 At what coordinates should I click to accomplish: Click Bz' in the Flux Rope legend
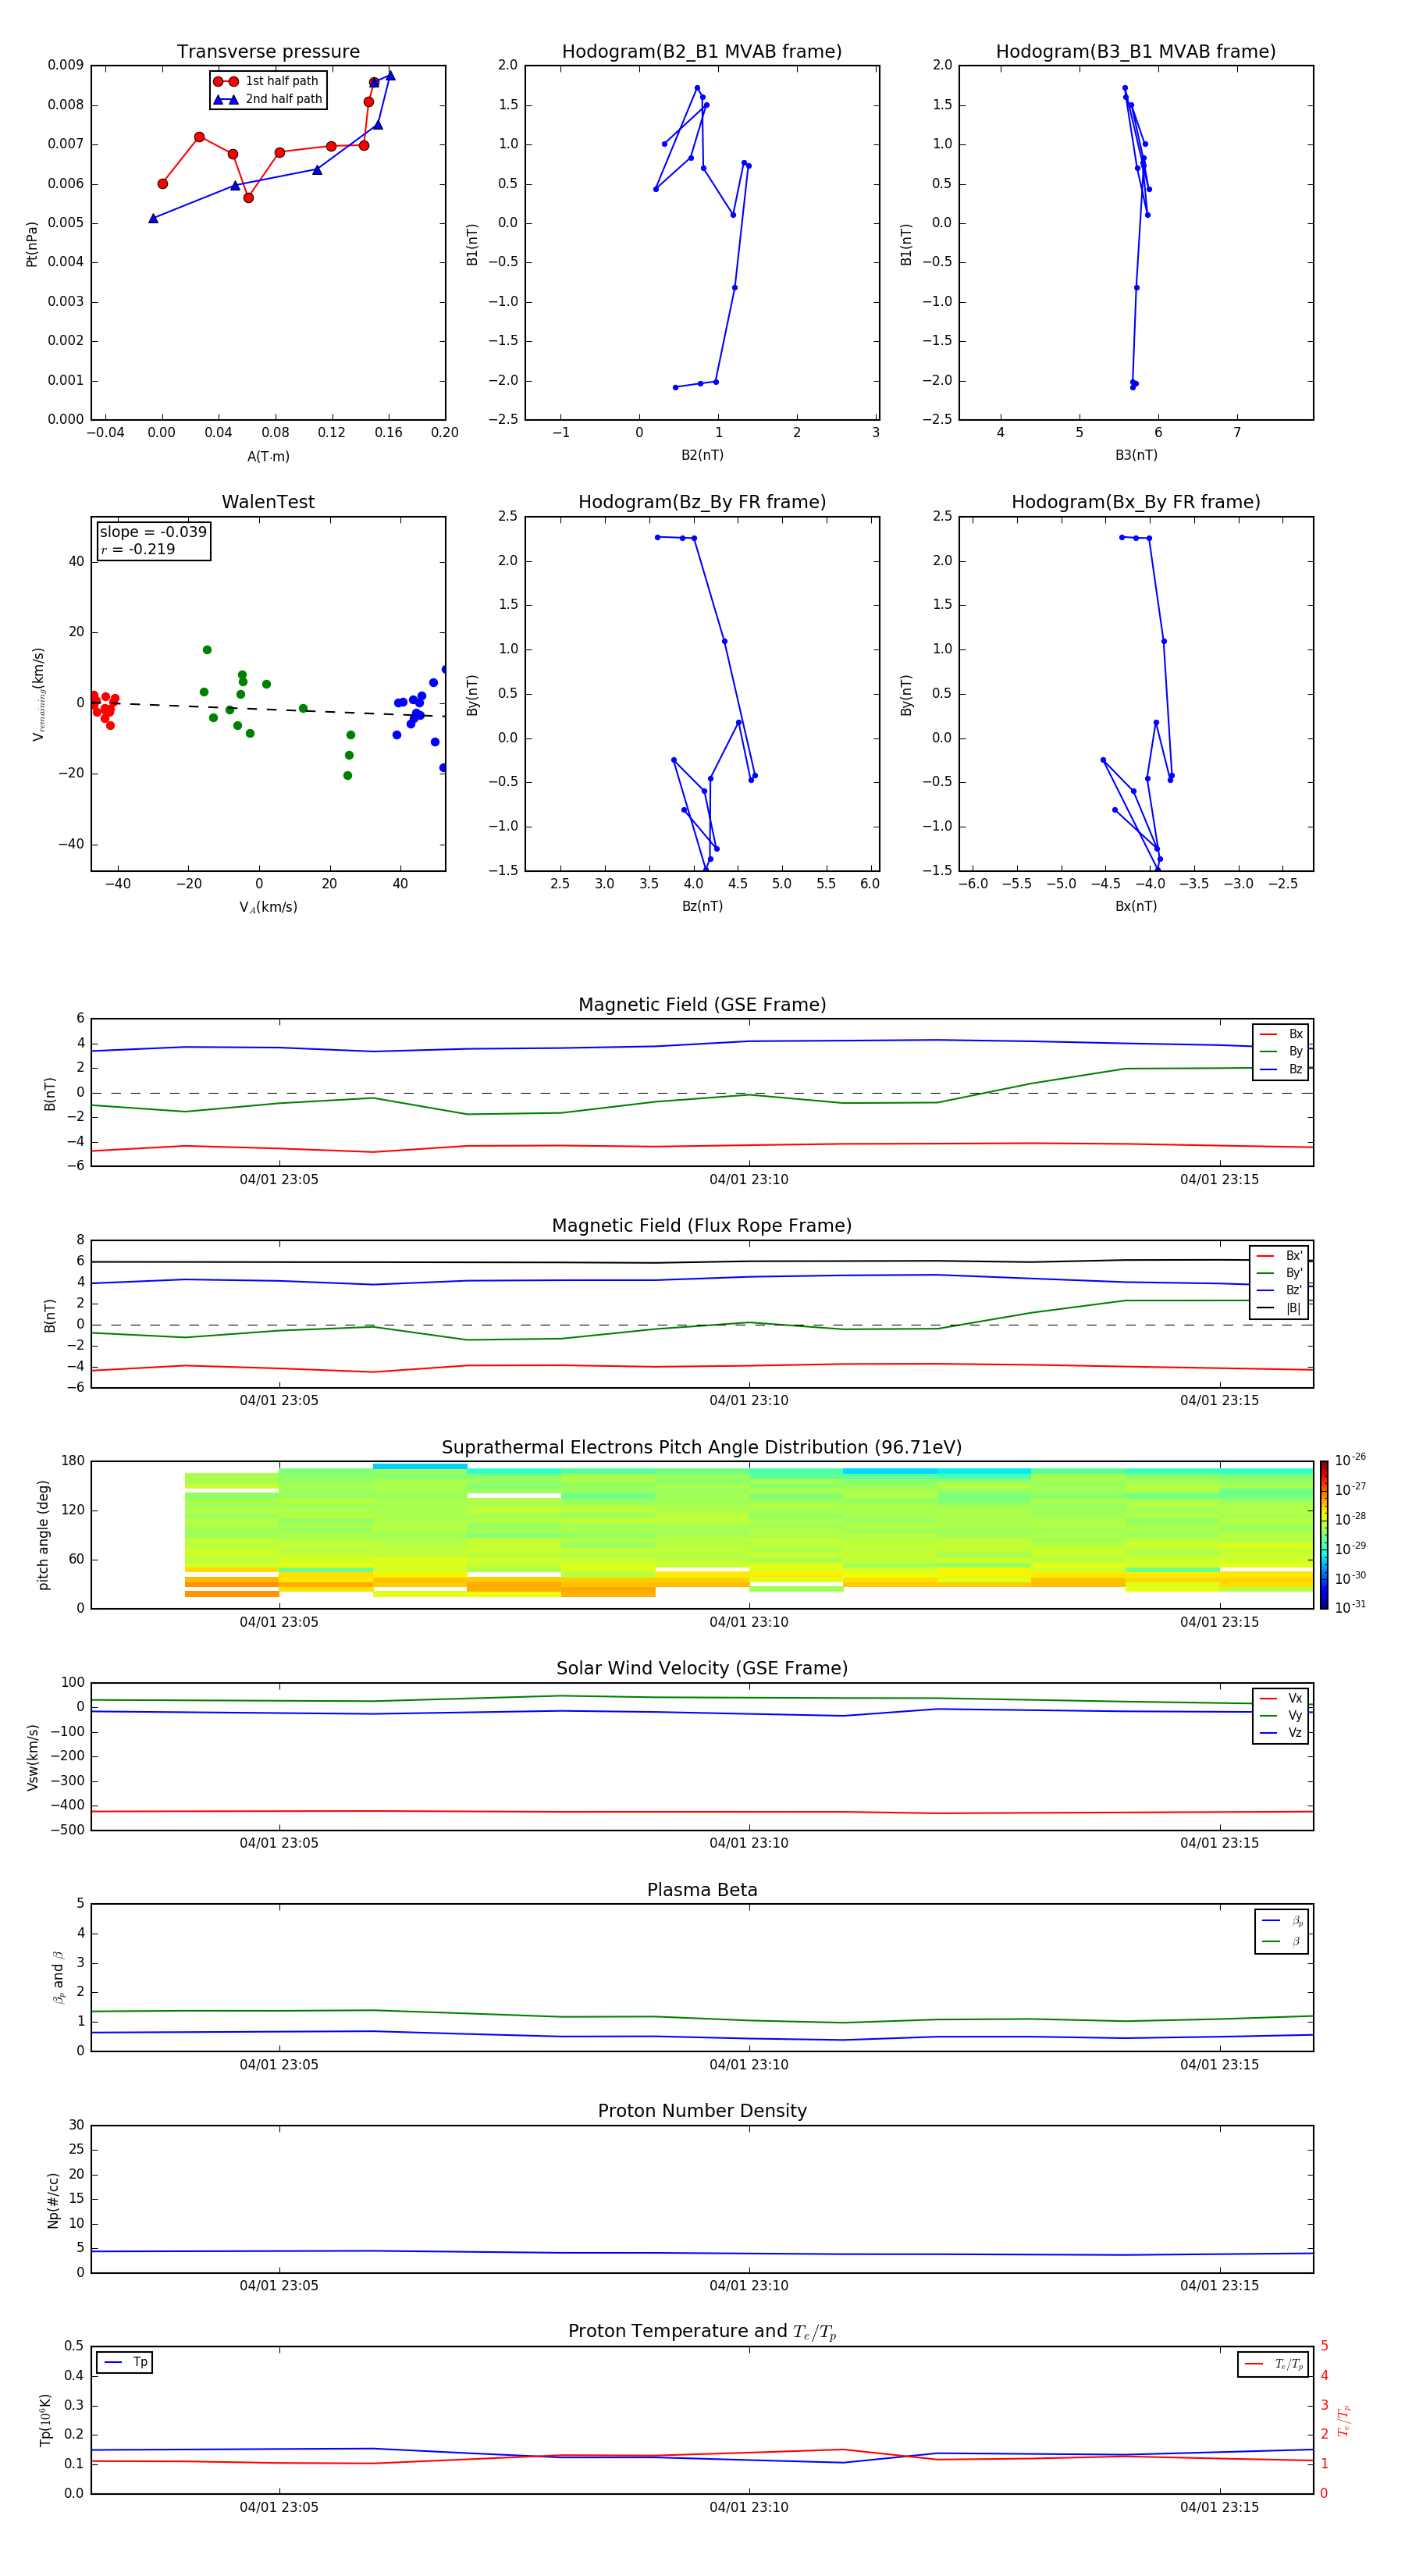point(1280,1290)
